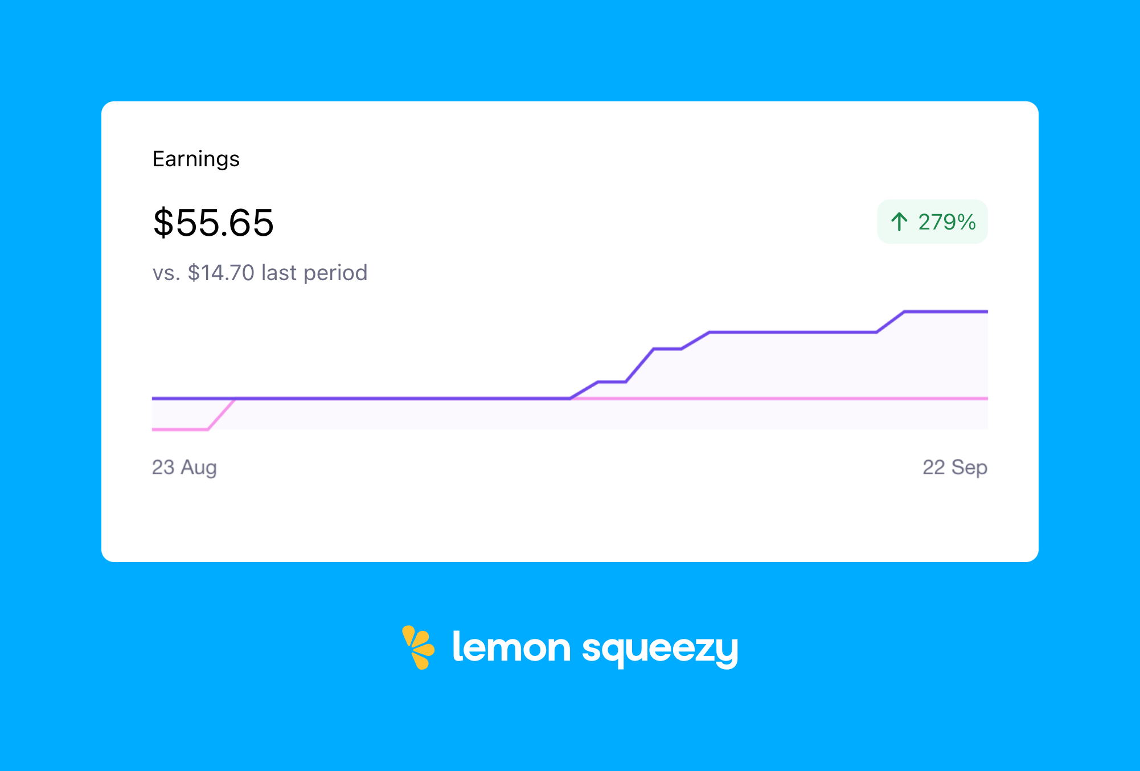
Task: Select the 22 Sep end date label
Action: [955, 467]
